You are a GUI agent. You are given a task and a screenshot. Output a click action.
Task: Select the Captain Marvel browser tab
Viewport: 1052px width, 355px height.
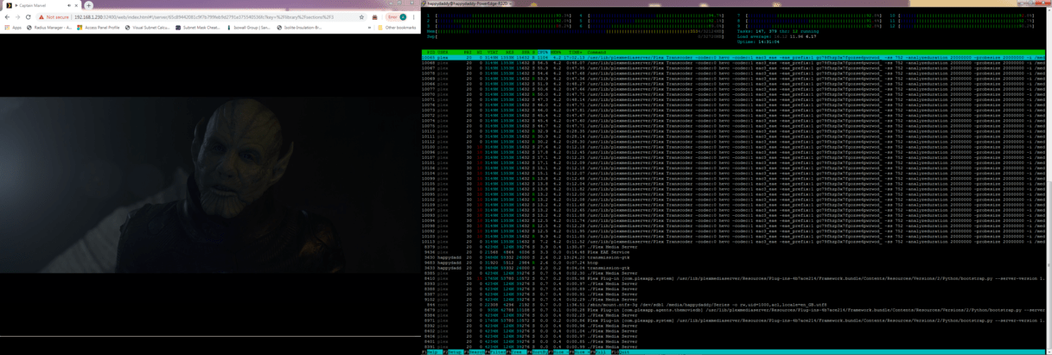pos(41,5)
